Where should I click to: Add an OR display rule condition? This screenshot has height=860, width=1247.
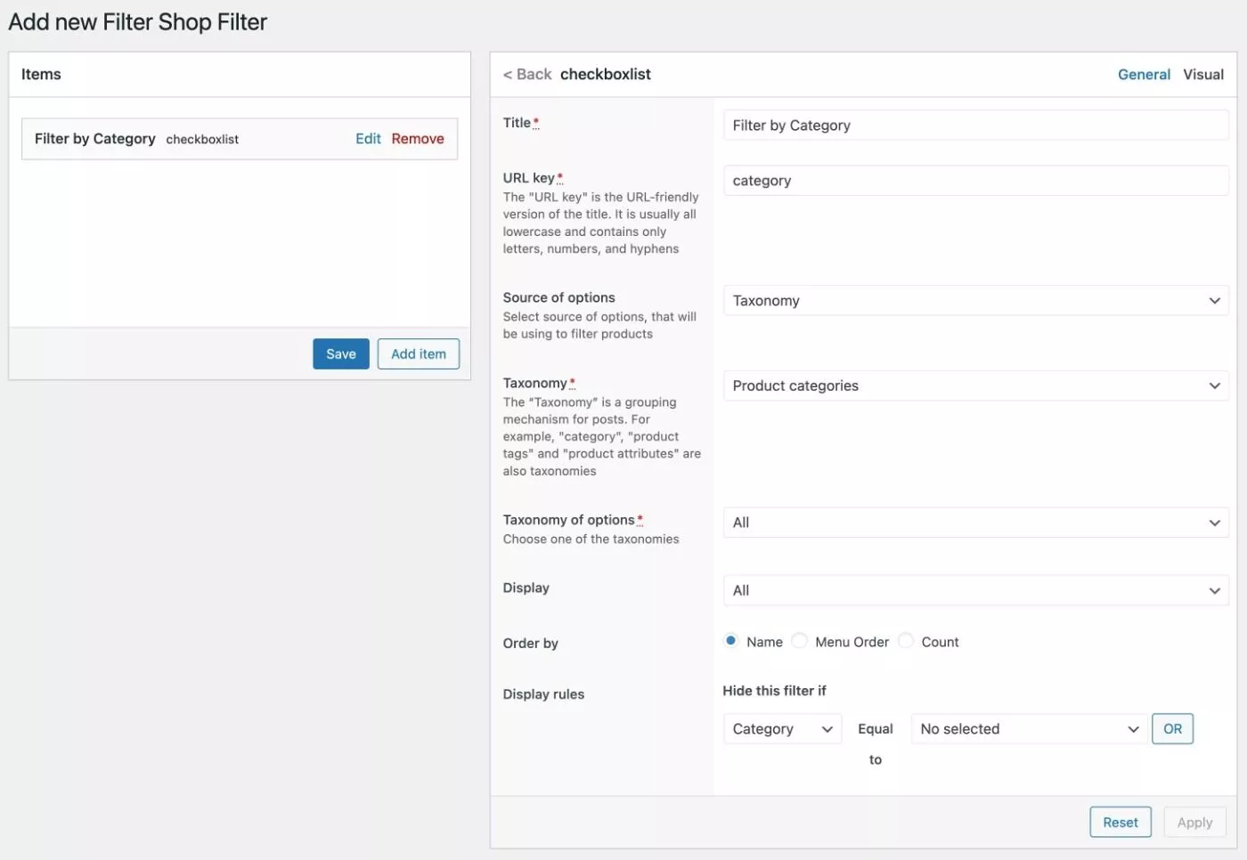[1172, 729]
